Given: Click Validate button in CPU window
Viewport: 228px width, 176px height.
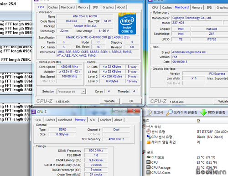Looking at the screenshot, I should (109, 101).
